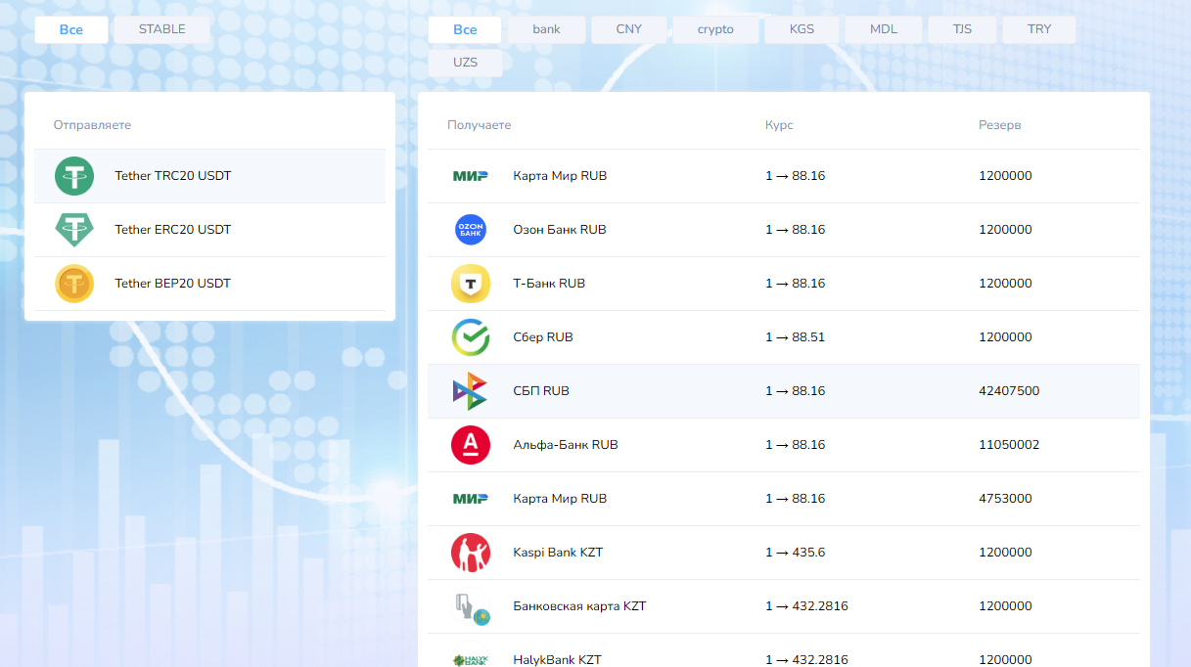Click the T-Bank yellow shield logo
The height and width of the screenshot is (667, 1191).
click(471, 284)
